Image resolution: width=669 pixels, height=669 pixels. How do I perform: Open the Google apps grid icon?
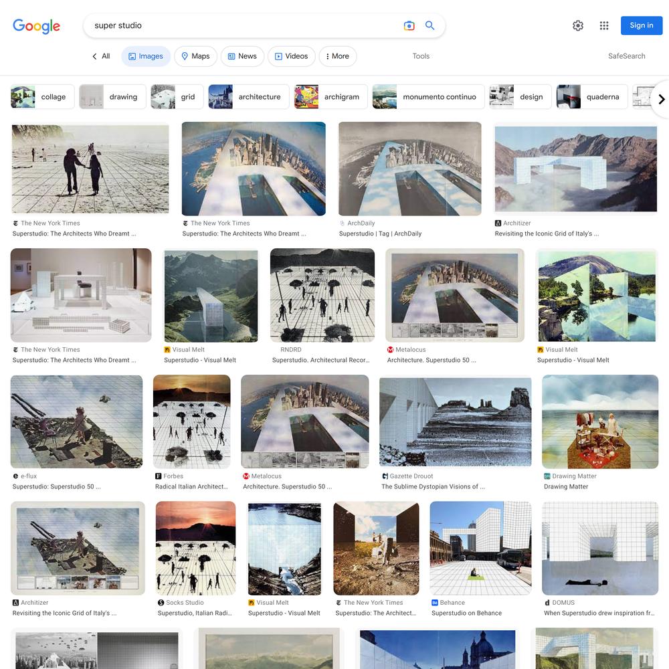pos(603,25)
